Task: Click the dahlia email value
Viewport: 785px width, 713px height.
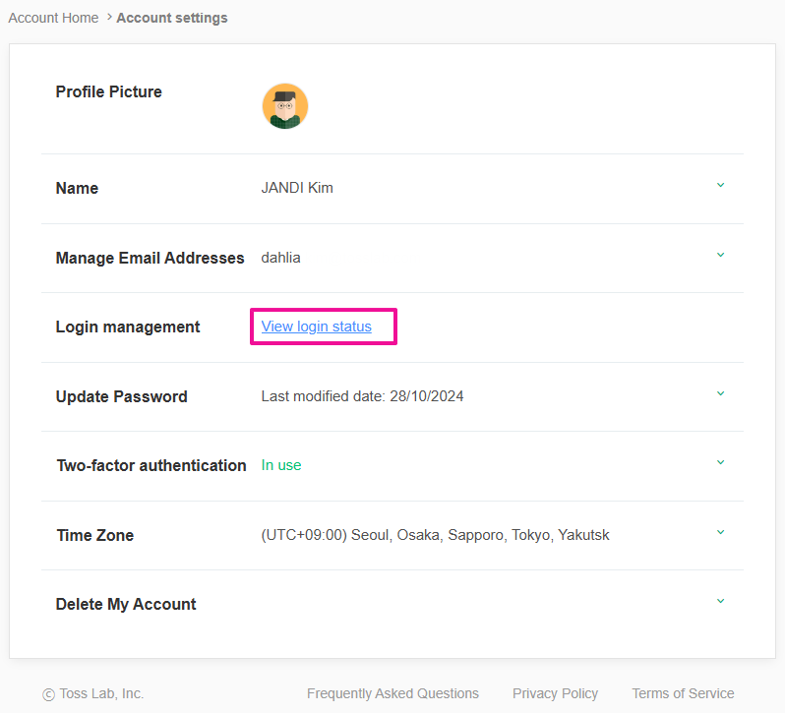Action: (281, 258)
